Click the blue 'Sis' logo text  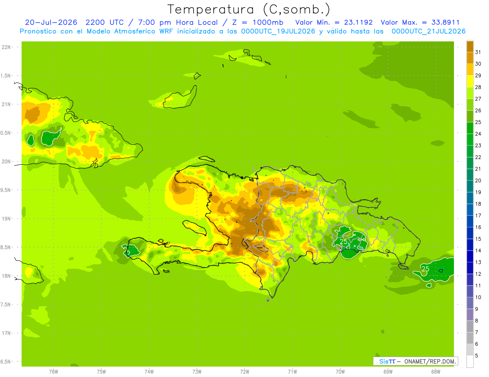tap(383, 361)
